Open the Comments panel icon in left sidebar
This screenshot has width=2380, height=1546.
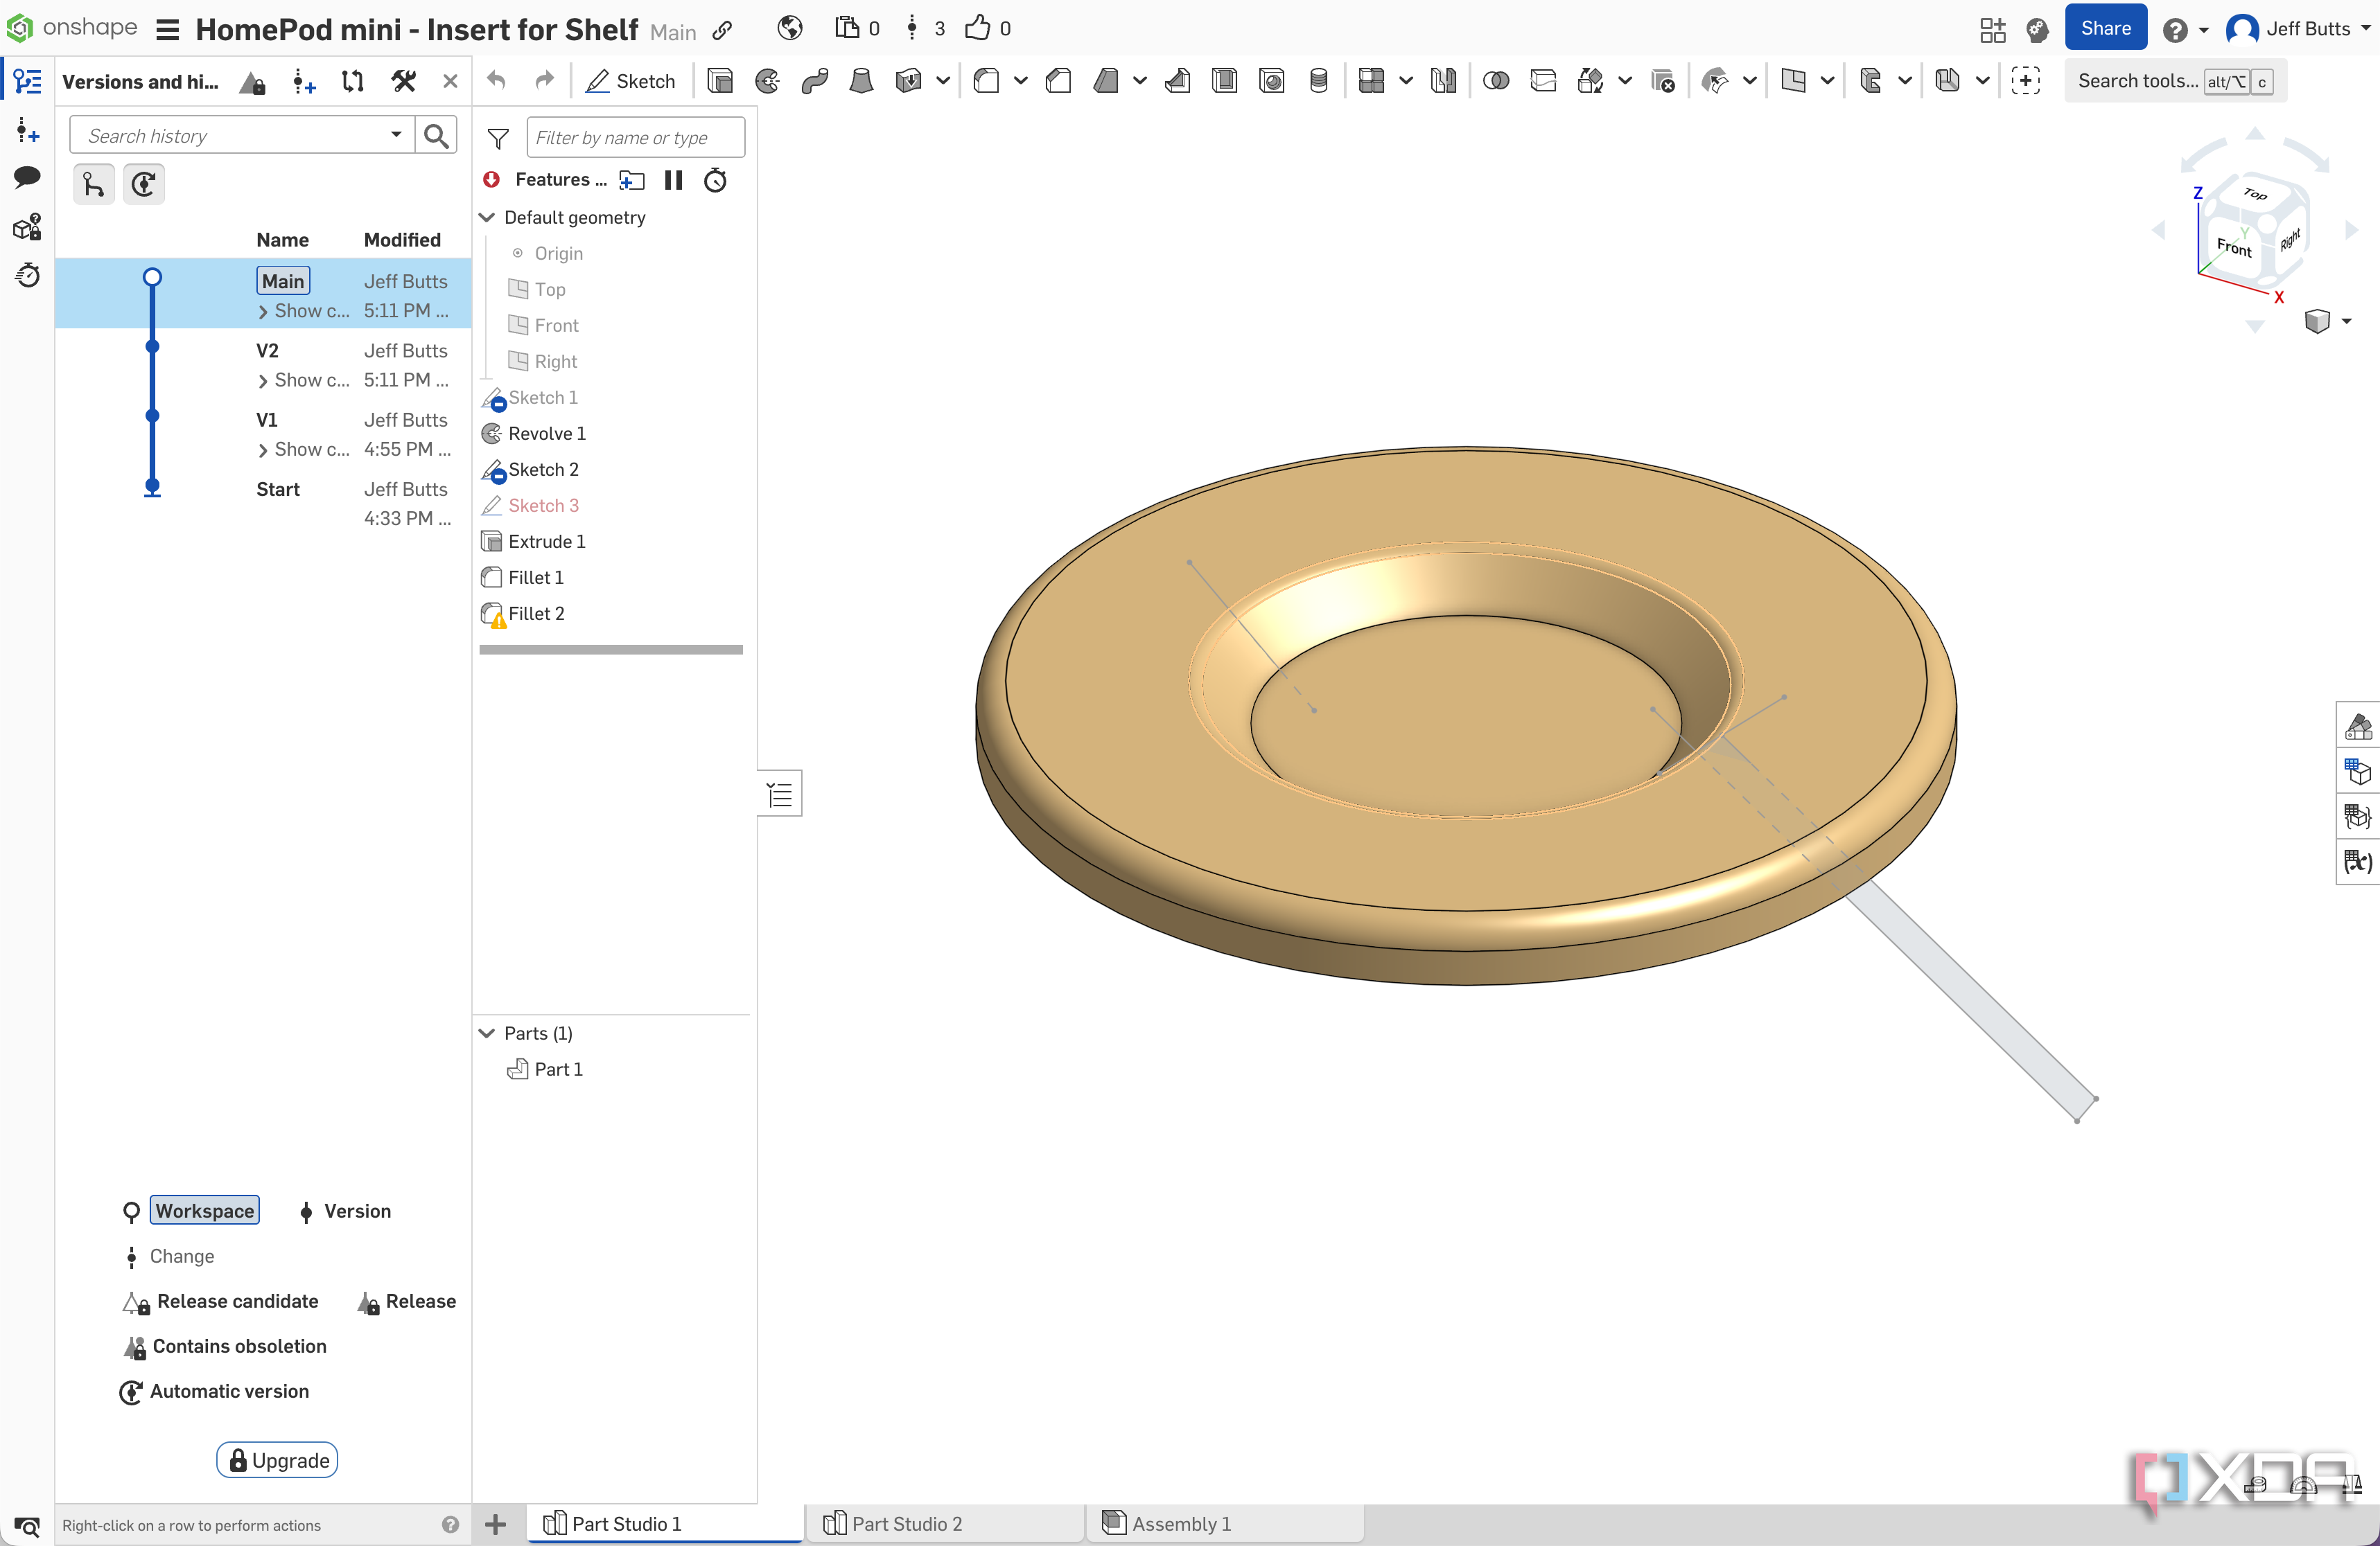click(27, 178)
